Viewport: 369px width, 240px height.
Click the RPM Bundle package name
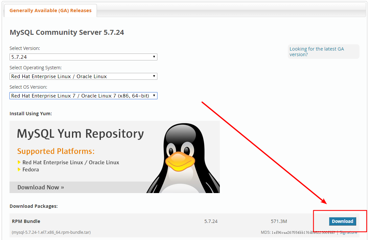coord(26,221)
